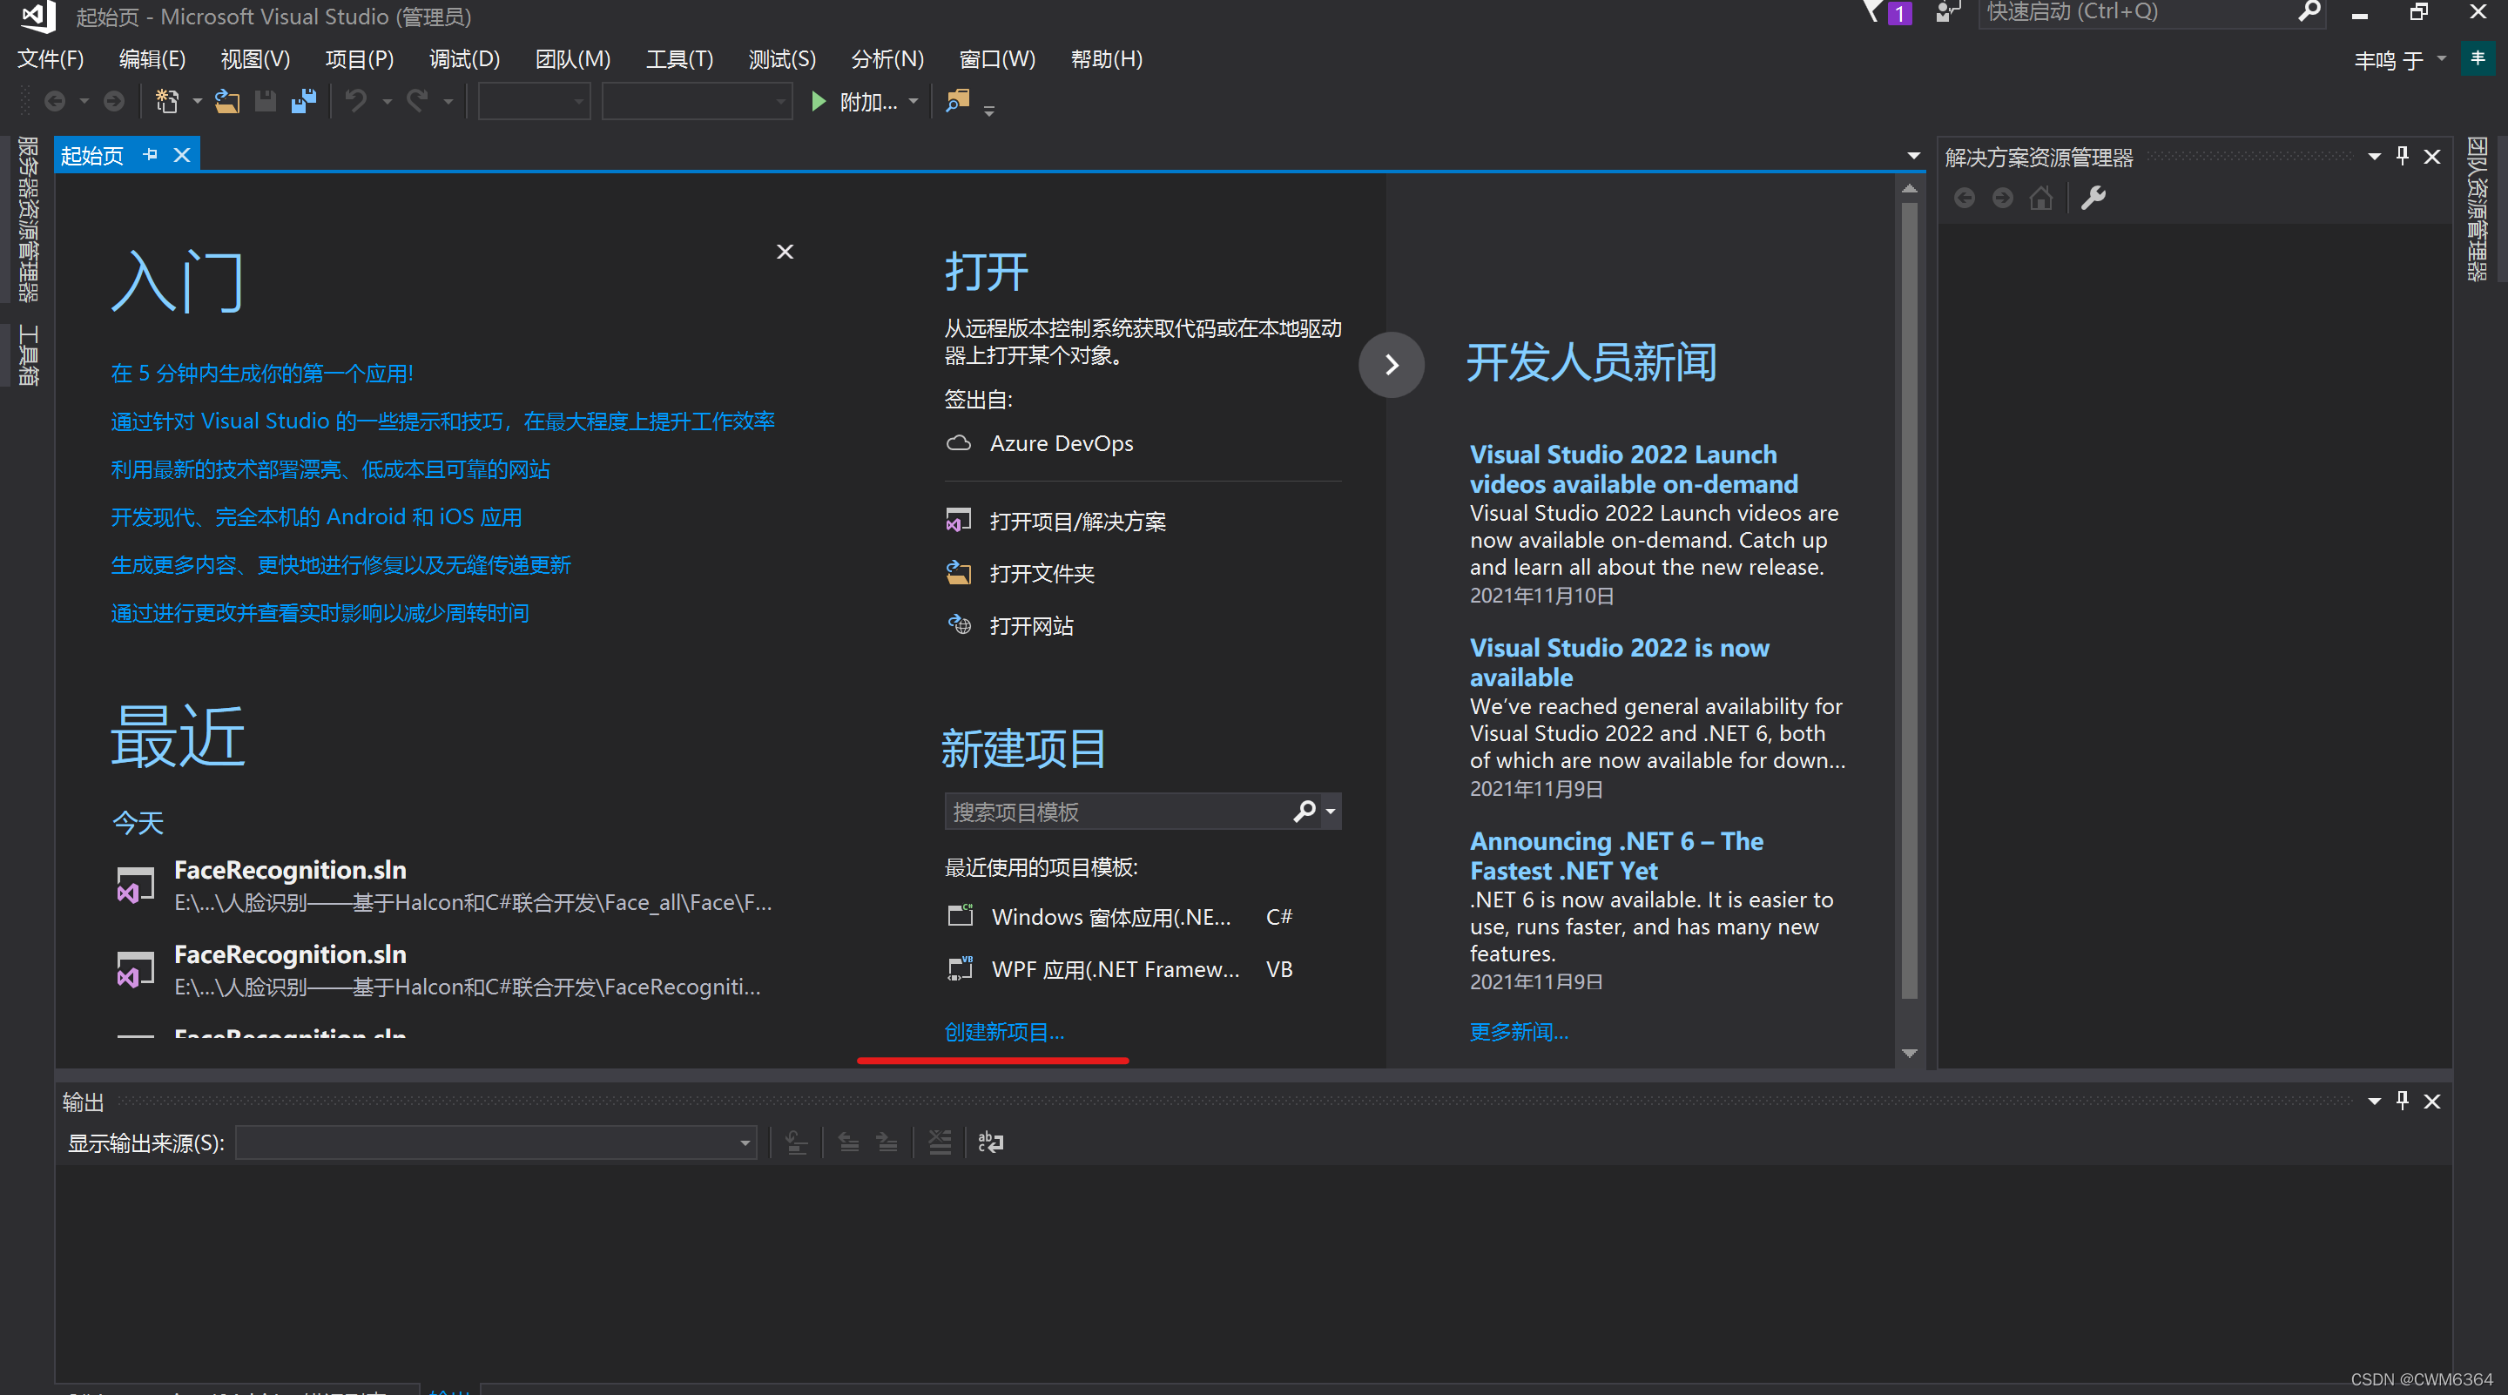The height and width of the screenshot is (1395, 2508).
Task: Click the Save All toolbar icon
Action: pos(304,101)
